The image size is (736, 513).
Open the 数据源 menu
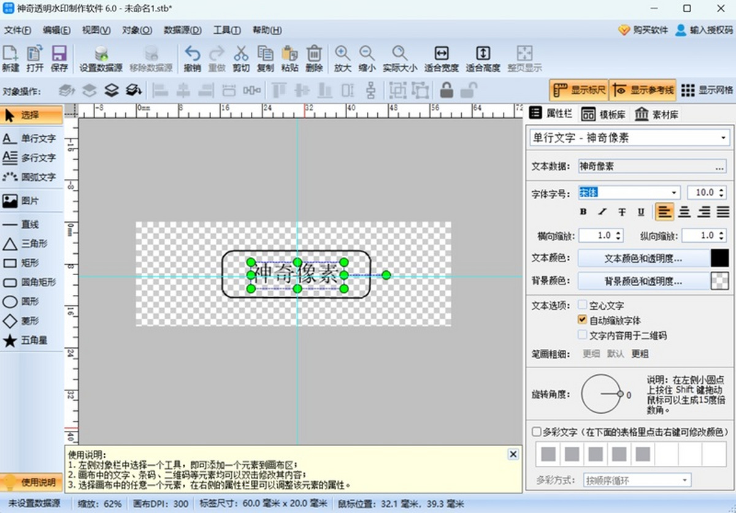183,30
